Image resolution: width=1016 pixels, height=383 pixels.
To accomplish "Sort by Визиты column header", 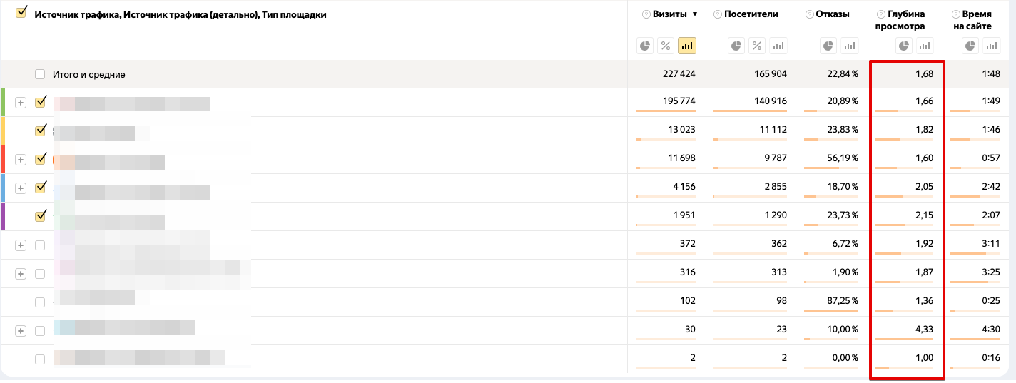I will point(670,14).
